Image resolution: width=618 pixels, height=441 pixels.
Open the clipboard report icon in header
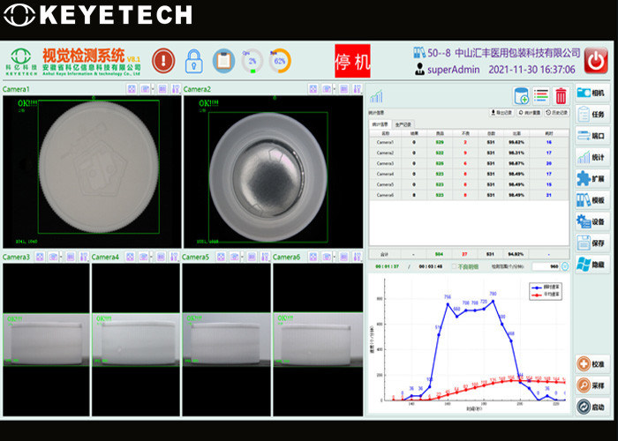pyautogui.click(x=223, y=61)
